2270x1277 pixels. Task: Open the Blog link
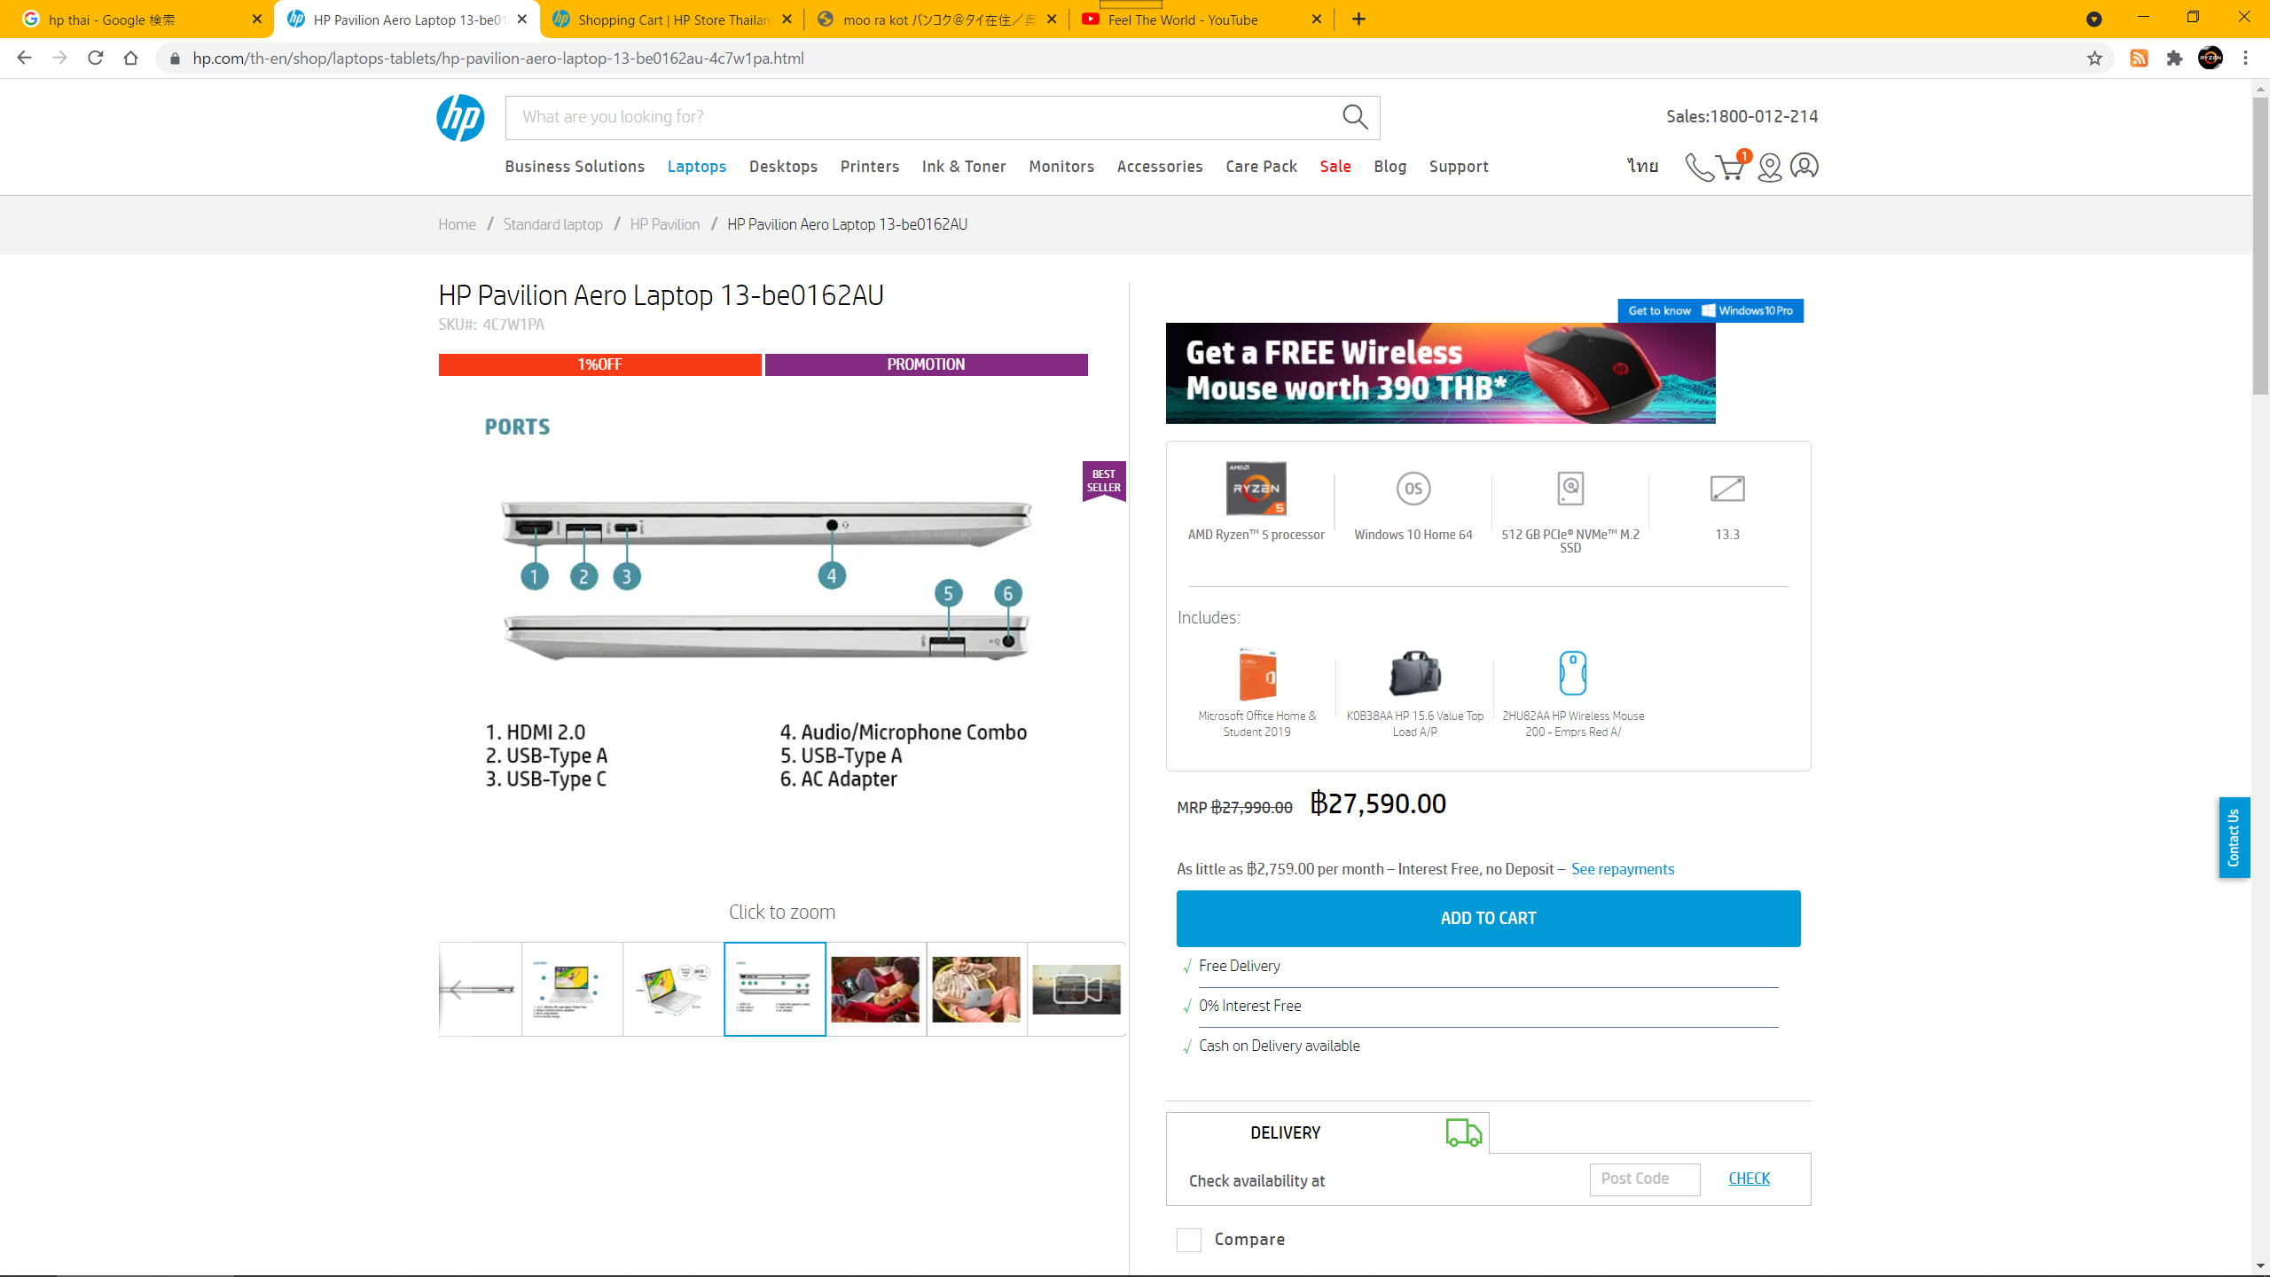tap(1390, 167)
